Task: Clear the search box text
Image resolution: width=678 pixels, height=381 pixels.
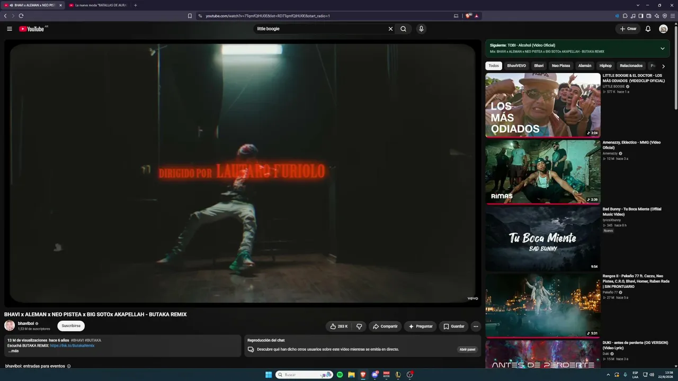Action: pyautogui.click(x=390, y=29)
